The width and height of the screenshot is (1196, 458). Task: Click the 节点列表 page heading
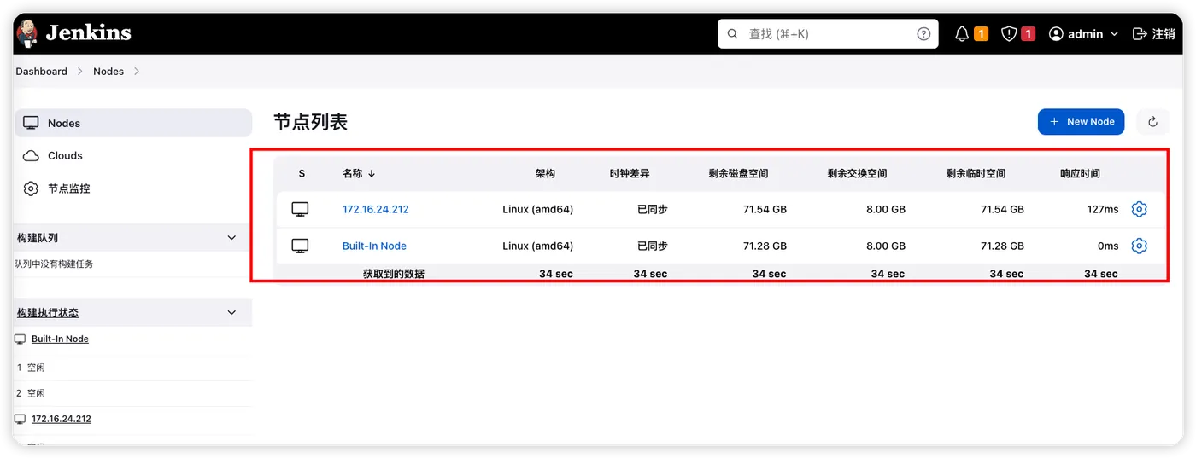311,122
